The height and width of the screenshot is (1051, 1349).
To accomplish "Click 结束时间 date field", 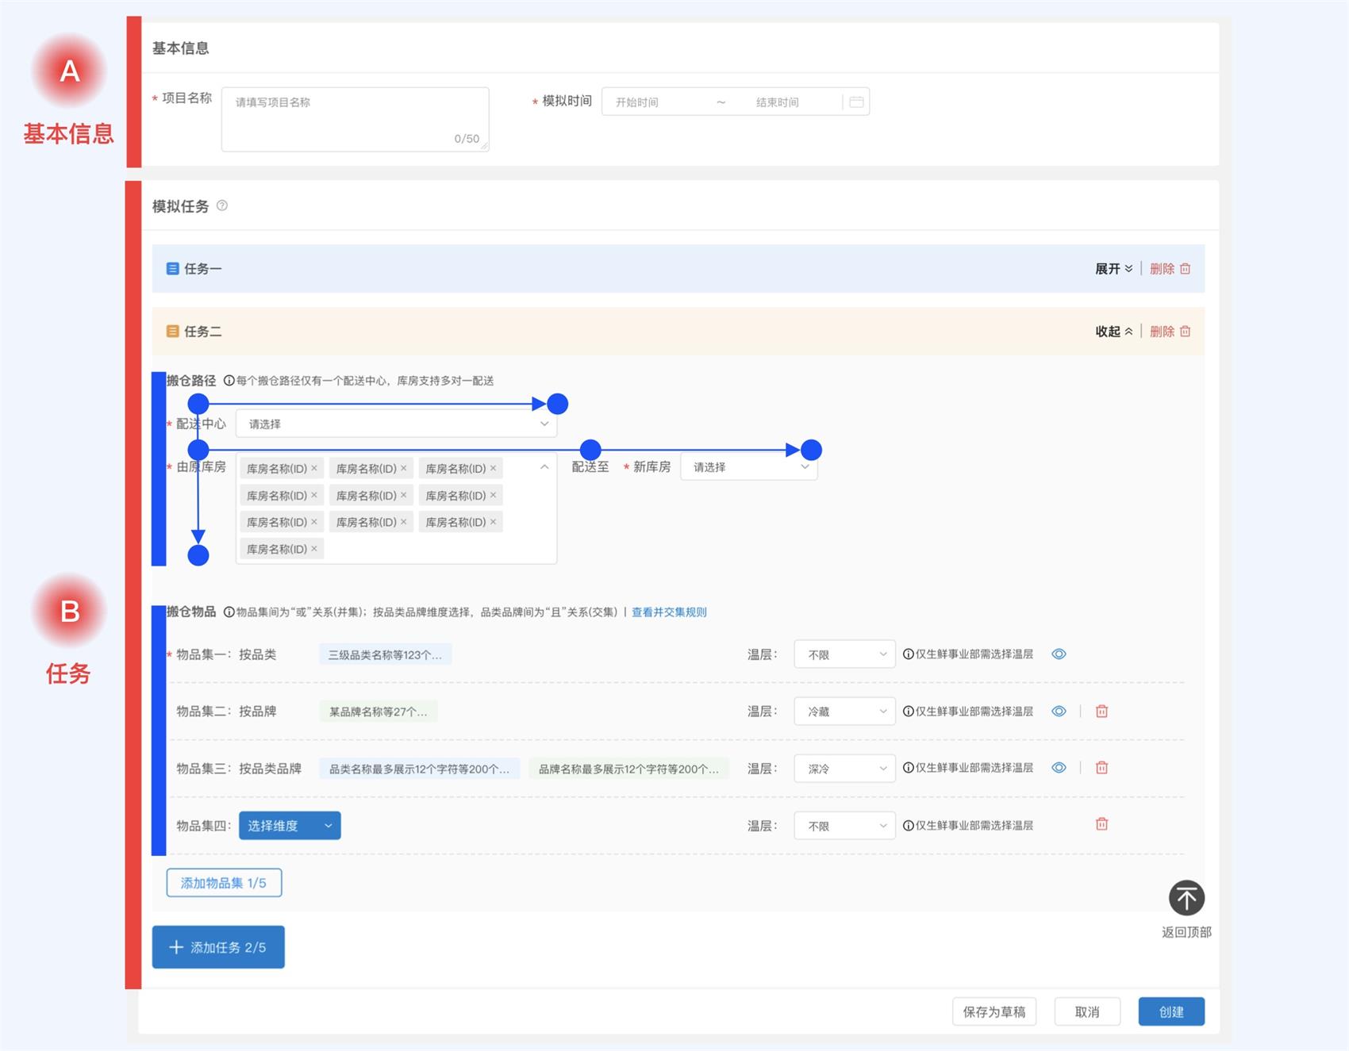I will click(x=778, y=102).
